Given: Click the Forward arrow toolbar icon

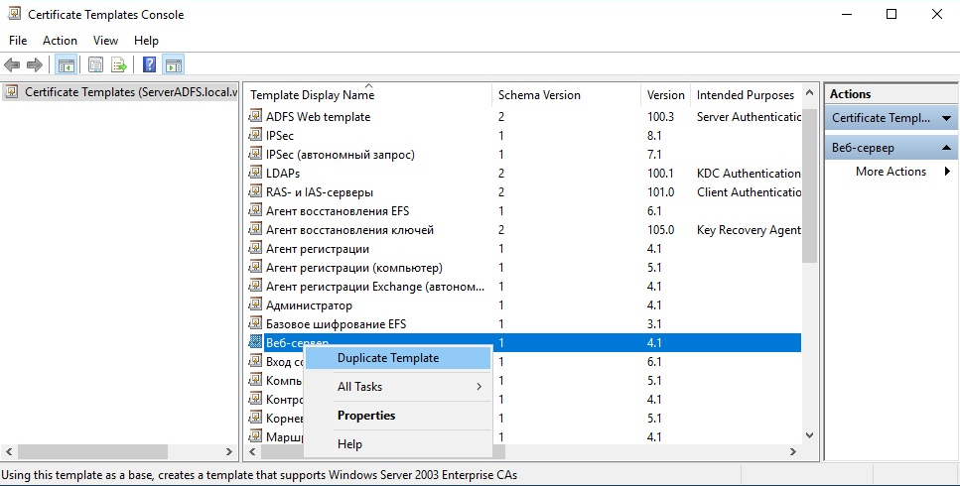Looking at the screenshot, I should click(x=35, y=65).
